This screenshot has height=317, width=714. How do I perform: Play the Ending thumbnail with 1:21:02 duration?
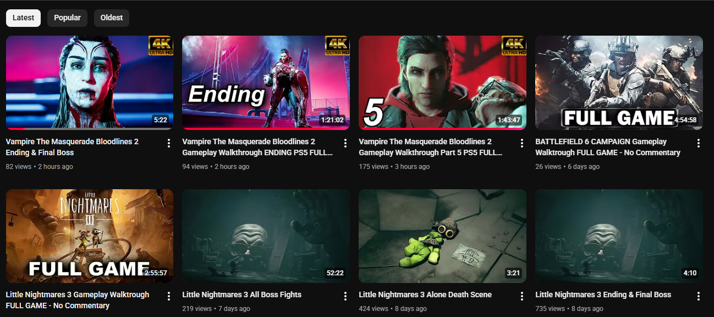tap(266, 83)
